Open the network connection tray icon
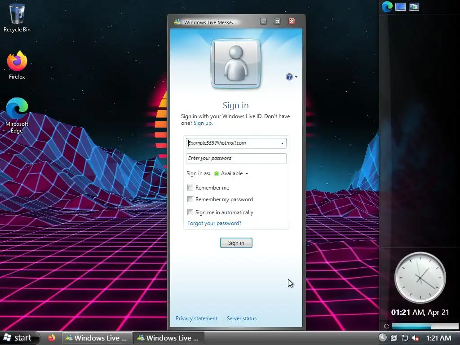This screenshot has height=345, width=460. click(x=405, y=338)
